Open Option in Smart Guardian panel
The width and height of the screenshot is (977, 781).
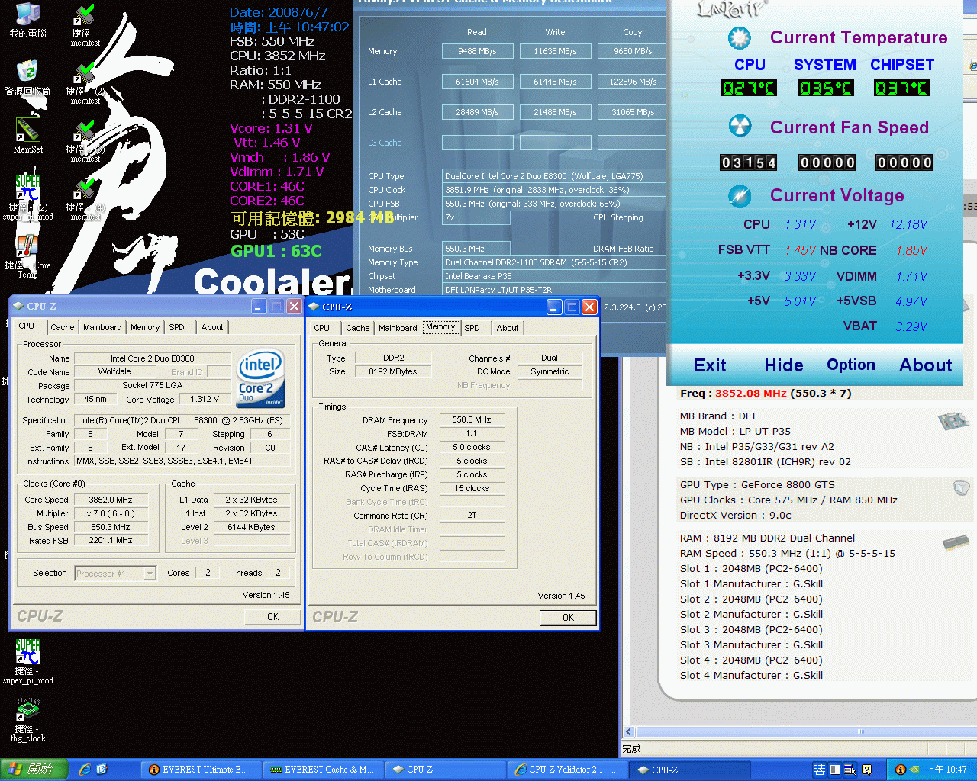coord(851,365)
